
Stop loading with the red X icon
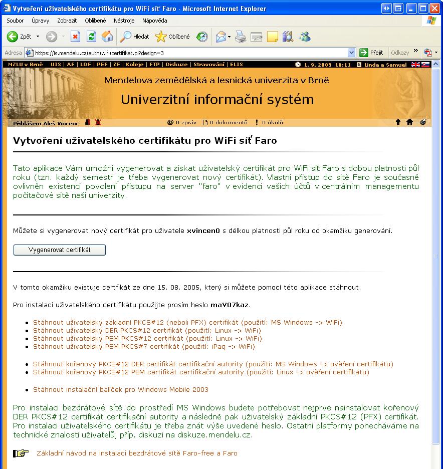75,37
